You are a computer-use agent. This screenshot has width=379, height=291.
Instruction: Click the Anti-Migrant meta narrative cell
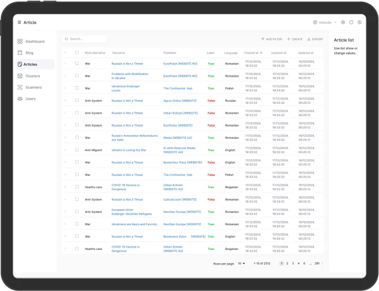click(x=93, y=150)
